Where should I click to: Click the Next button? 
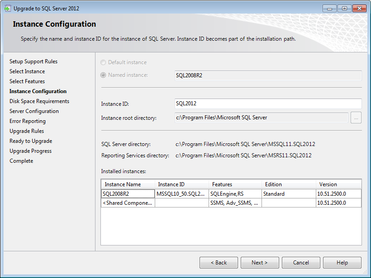[260, 263]
